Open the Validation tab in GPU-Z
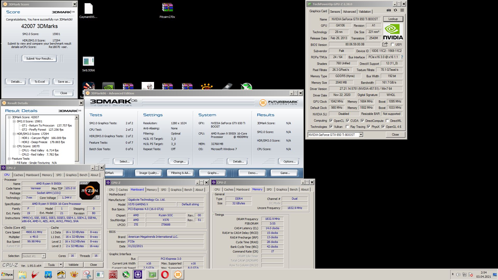The image size is (498, 280). point(365,12)
